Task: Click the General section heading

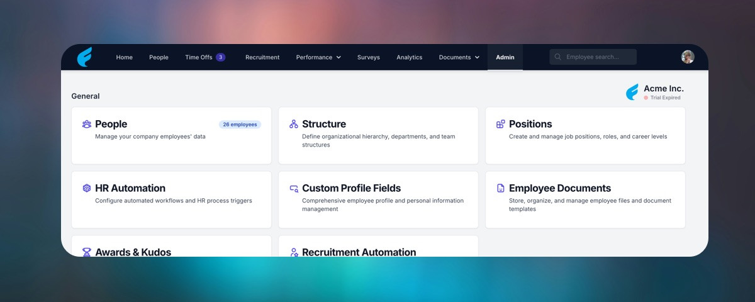Action: pyautogui.click(x=86, y=96)
